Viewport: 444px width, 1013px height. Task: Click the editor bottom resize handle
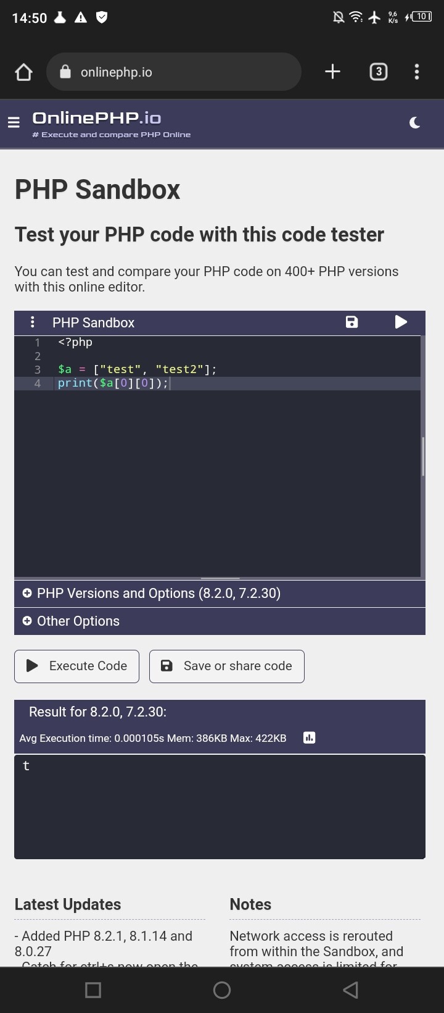[220, 579]
